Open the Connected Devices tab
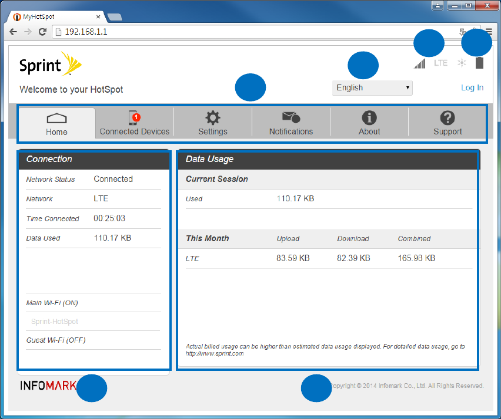The image size is (501, 419). pyautogui.click(x=135, y=123)
